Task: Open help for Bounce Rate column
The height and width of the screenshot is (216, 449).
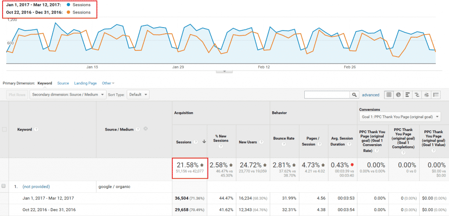Action: [284, 144]
